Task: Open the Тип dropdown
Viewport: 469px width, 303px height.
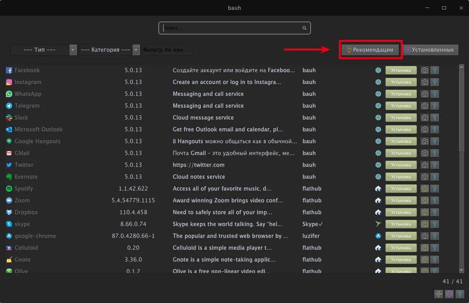Action: 43,50
